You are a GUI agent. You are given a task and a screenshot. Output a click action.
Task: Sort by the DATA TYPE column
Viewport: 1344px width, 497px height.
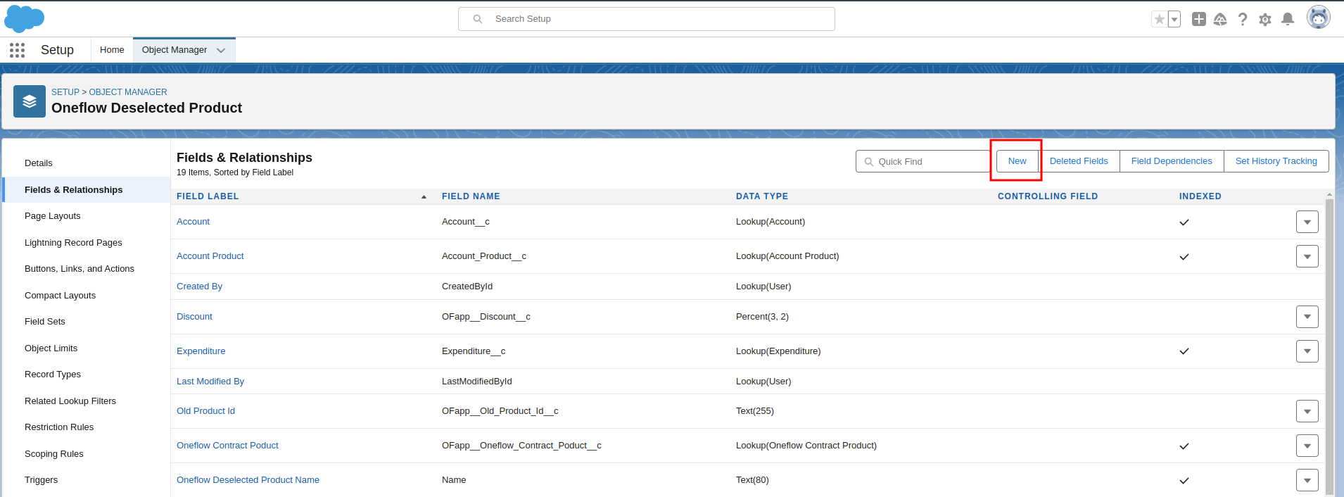tap(762, 196)
